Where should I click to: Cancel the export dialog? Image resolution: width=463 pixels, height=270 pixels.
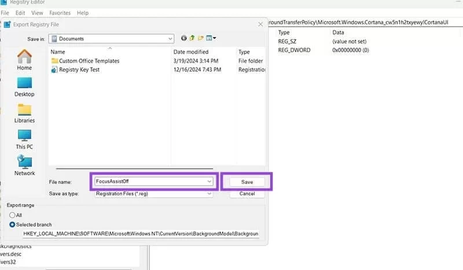pos(247,194)
